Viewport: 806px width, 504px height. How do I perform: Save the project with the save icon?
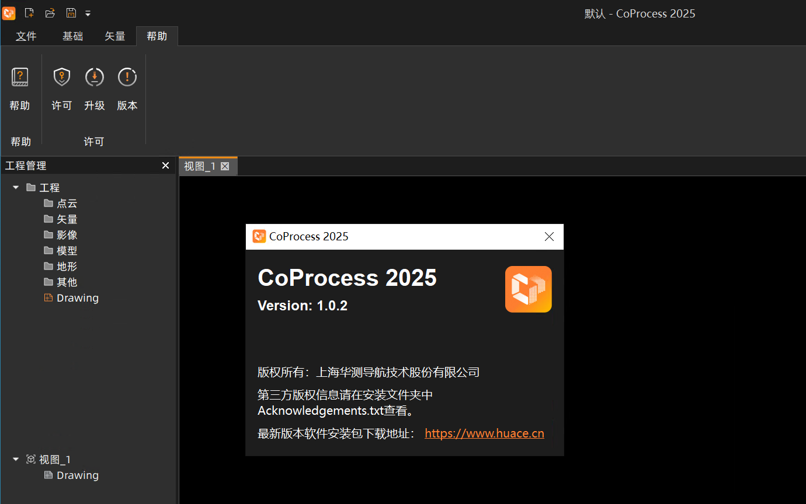pyautogui.click(x=71, y=13)
